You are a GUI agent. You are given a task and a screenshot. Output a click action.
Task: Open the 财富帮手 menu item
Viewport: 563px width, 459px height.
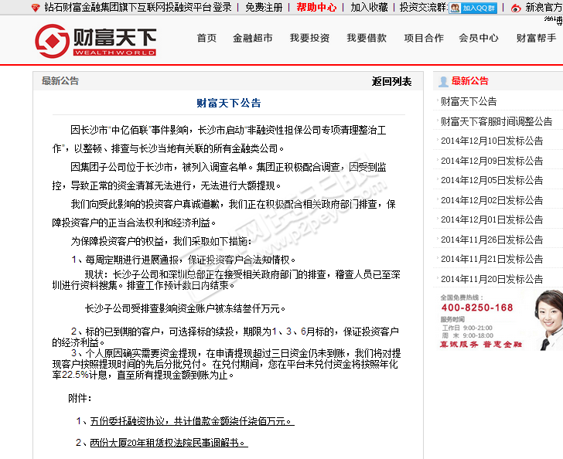pyautogui.click(x=537, y=38)
